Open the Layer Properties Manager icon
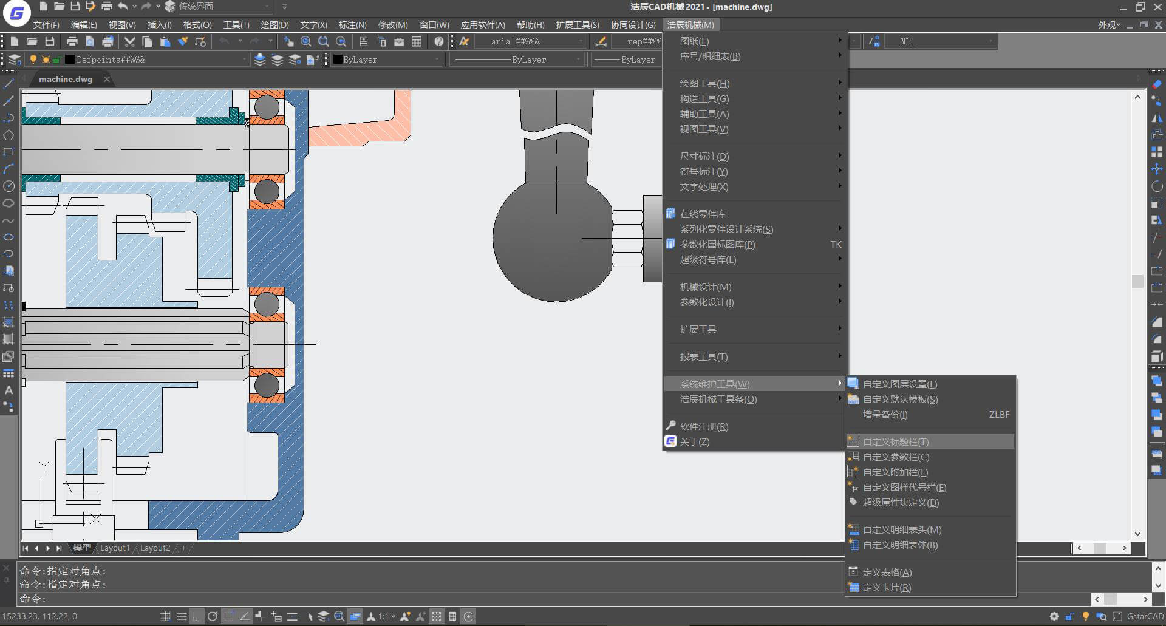The image size is (1166, 626). [15, 60]
